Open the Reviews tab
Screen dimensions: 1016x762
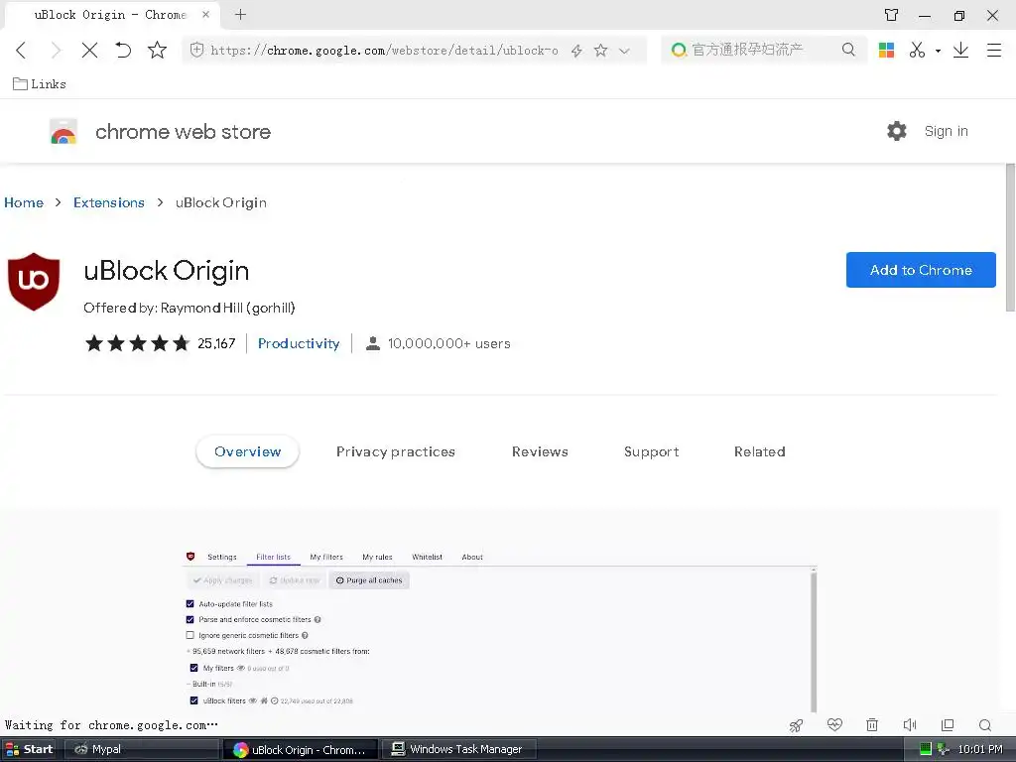(x=540, y=451)
